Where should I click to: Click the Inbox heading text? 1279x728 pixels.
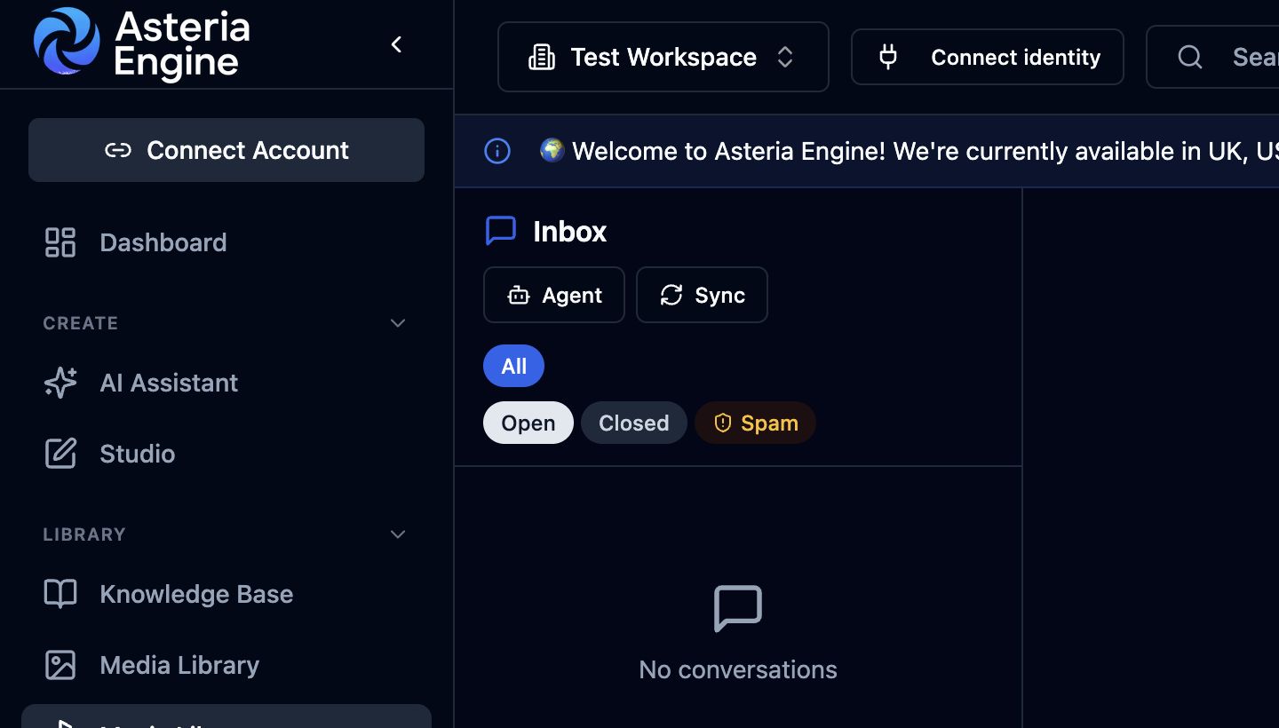tap(570, 232)
